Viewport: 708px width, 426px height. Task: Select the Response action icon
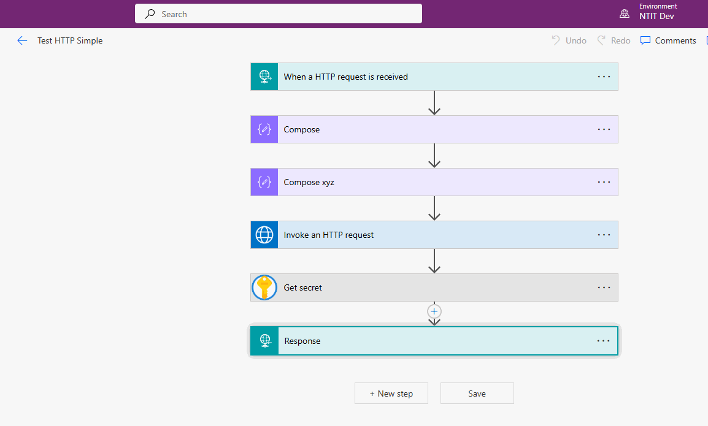pyautogui.click(x=264, y=341)
